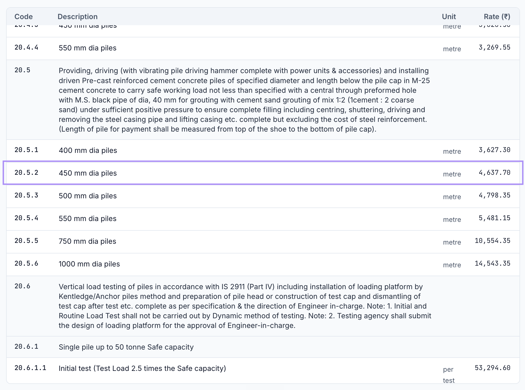This screenshot has height=390, width=525.
Task: Click 550 mm dia piles under 20.4
Action: pyautogui.click(x=87, y=48)
